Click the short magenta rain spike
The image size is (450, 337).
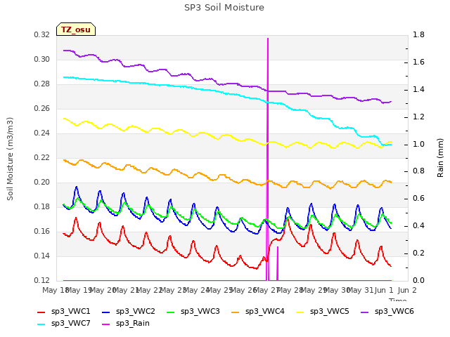(278, 263)
